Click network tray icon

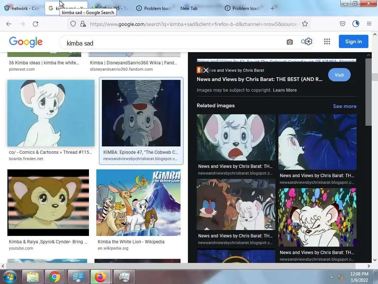(x=341, y=277)
